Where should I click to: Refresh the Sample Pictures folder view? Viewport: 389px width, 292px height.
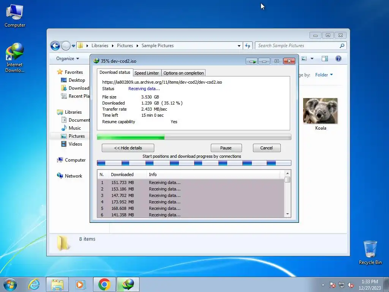(248, 46)
